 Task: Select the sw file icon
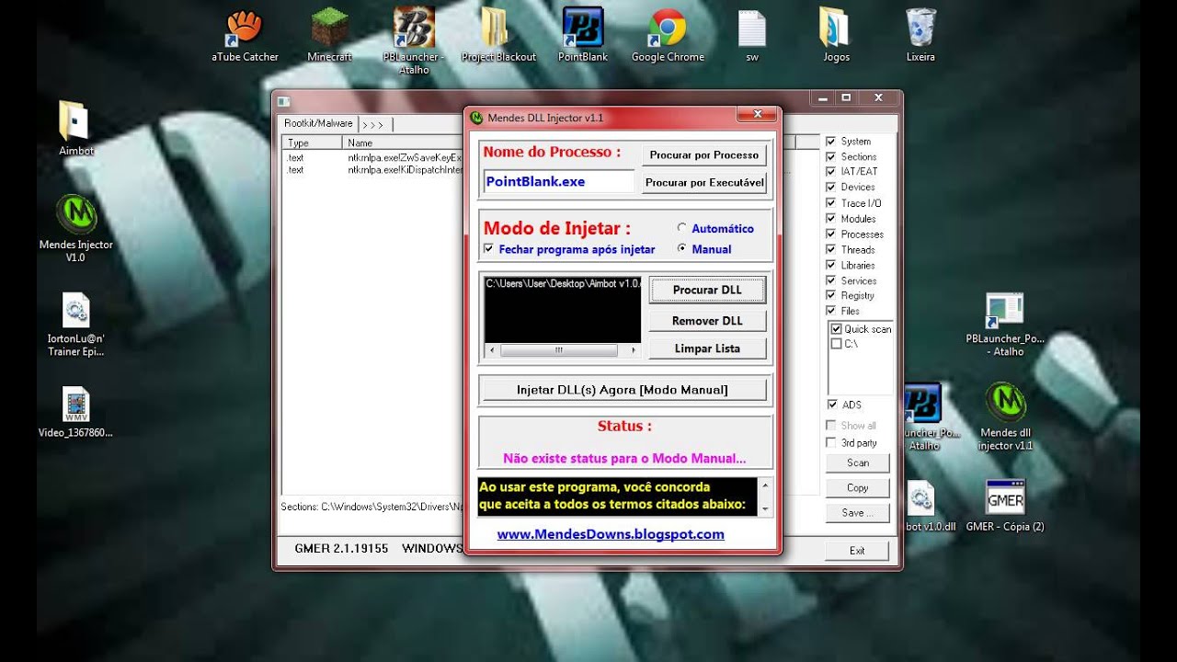[752, 35]
